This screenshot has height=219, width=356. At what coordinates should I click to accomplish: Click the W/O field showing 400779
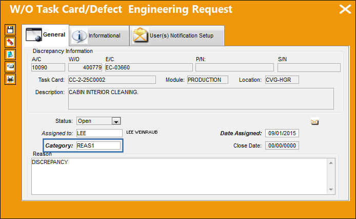coord(85,67)
